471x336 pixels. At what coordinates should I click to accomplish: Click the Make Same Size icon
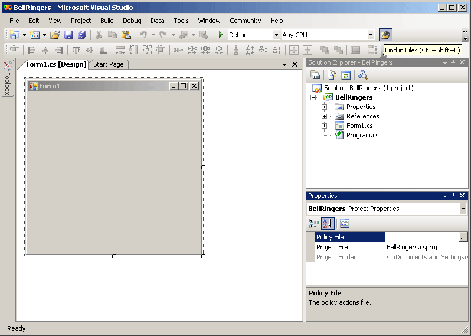click(147, 50)
